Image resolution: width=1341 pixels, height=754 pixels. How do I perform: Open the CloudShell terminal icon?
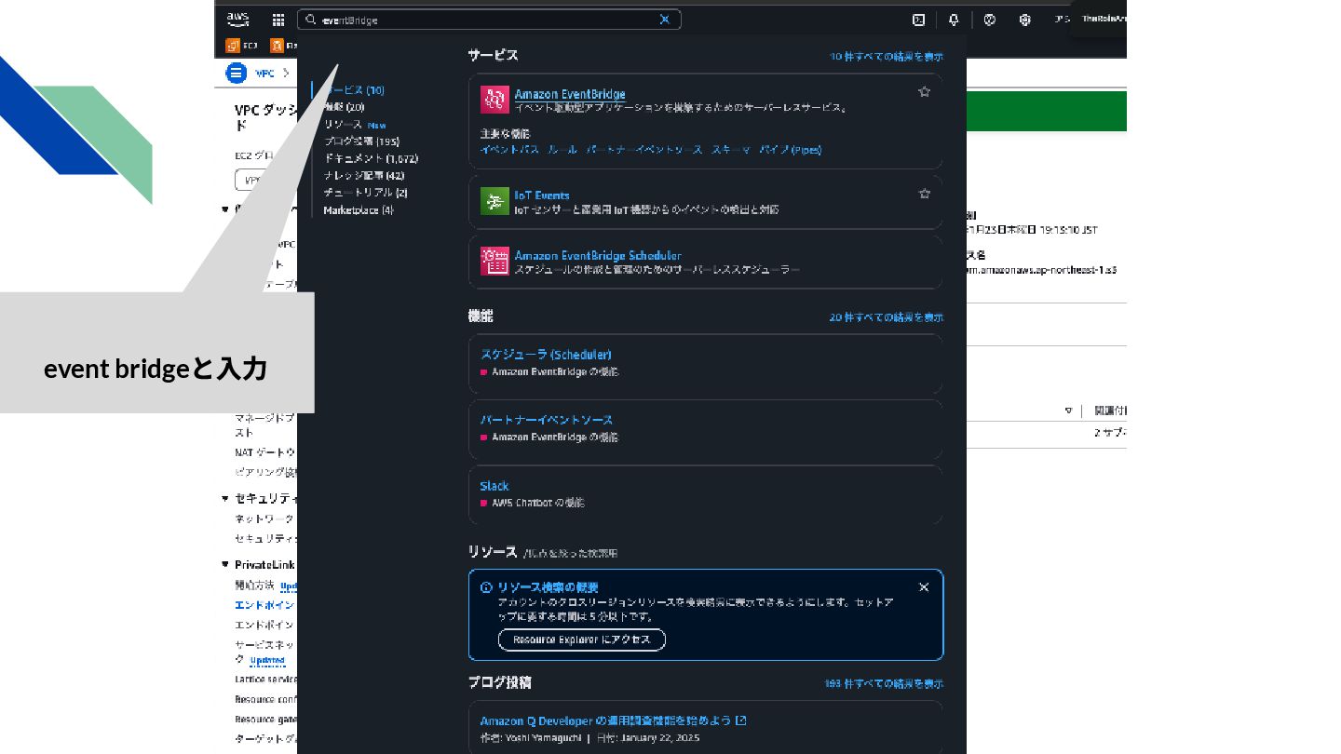(x=918, y=20)
